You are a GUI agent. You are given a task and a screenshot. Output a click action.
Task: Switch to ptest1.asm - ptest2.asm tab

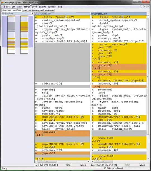12,10
